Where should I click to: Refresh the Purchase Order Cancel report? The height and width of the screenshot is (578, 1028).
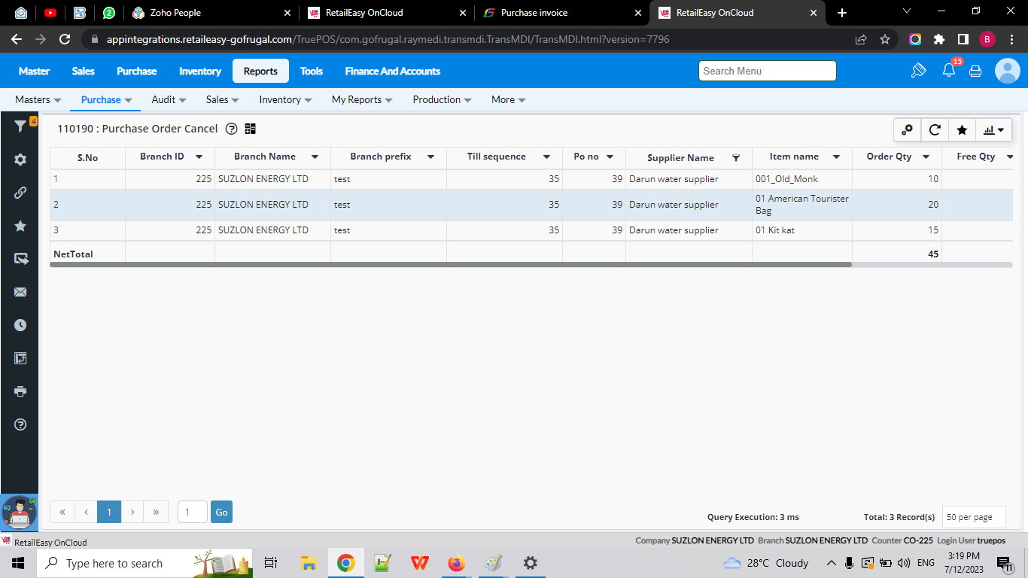(935, 130)
